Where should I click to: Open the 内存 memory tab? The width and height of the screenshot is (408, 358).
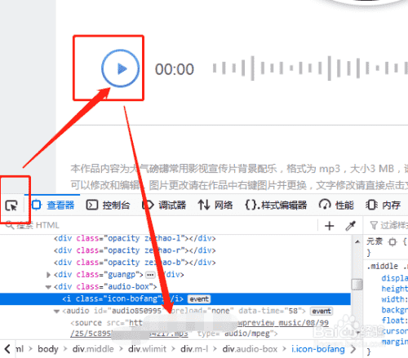click(384, 205)
